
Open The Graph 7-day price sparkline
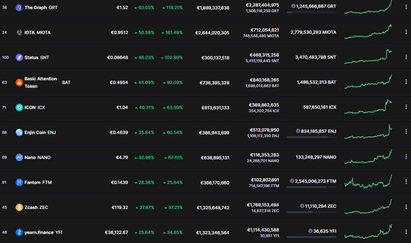[x=368, y=7]
